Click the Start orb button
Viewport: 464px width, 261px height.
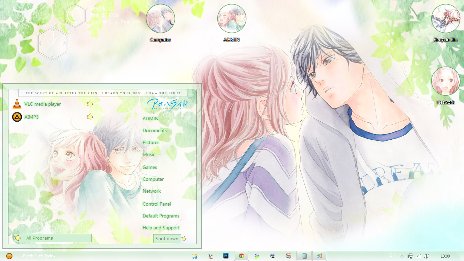pyautogui.click(x=10, y=256)
